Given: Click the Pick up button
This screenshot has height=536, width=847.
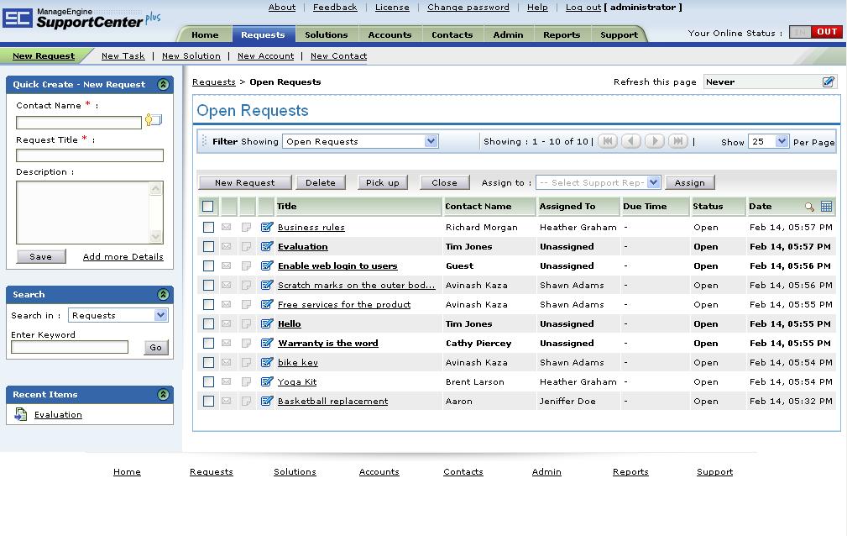Looking at the screenshot, I should (x=383, y=183).
